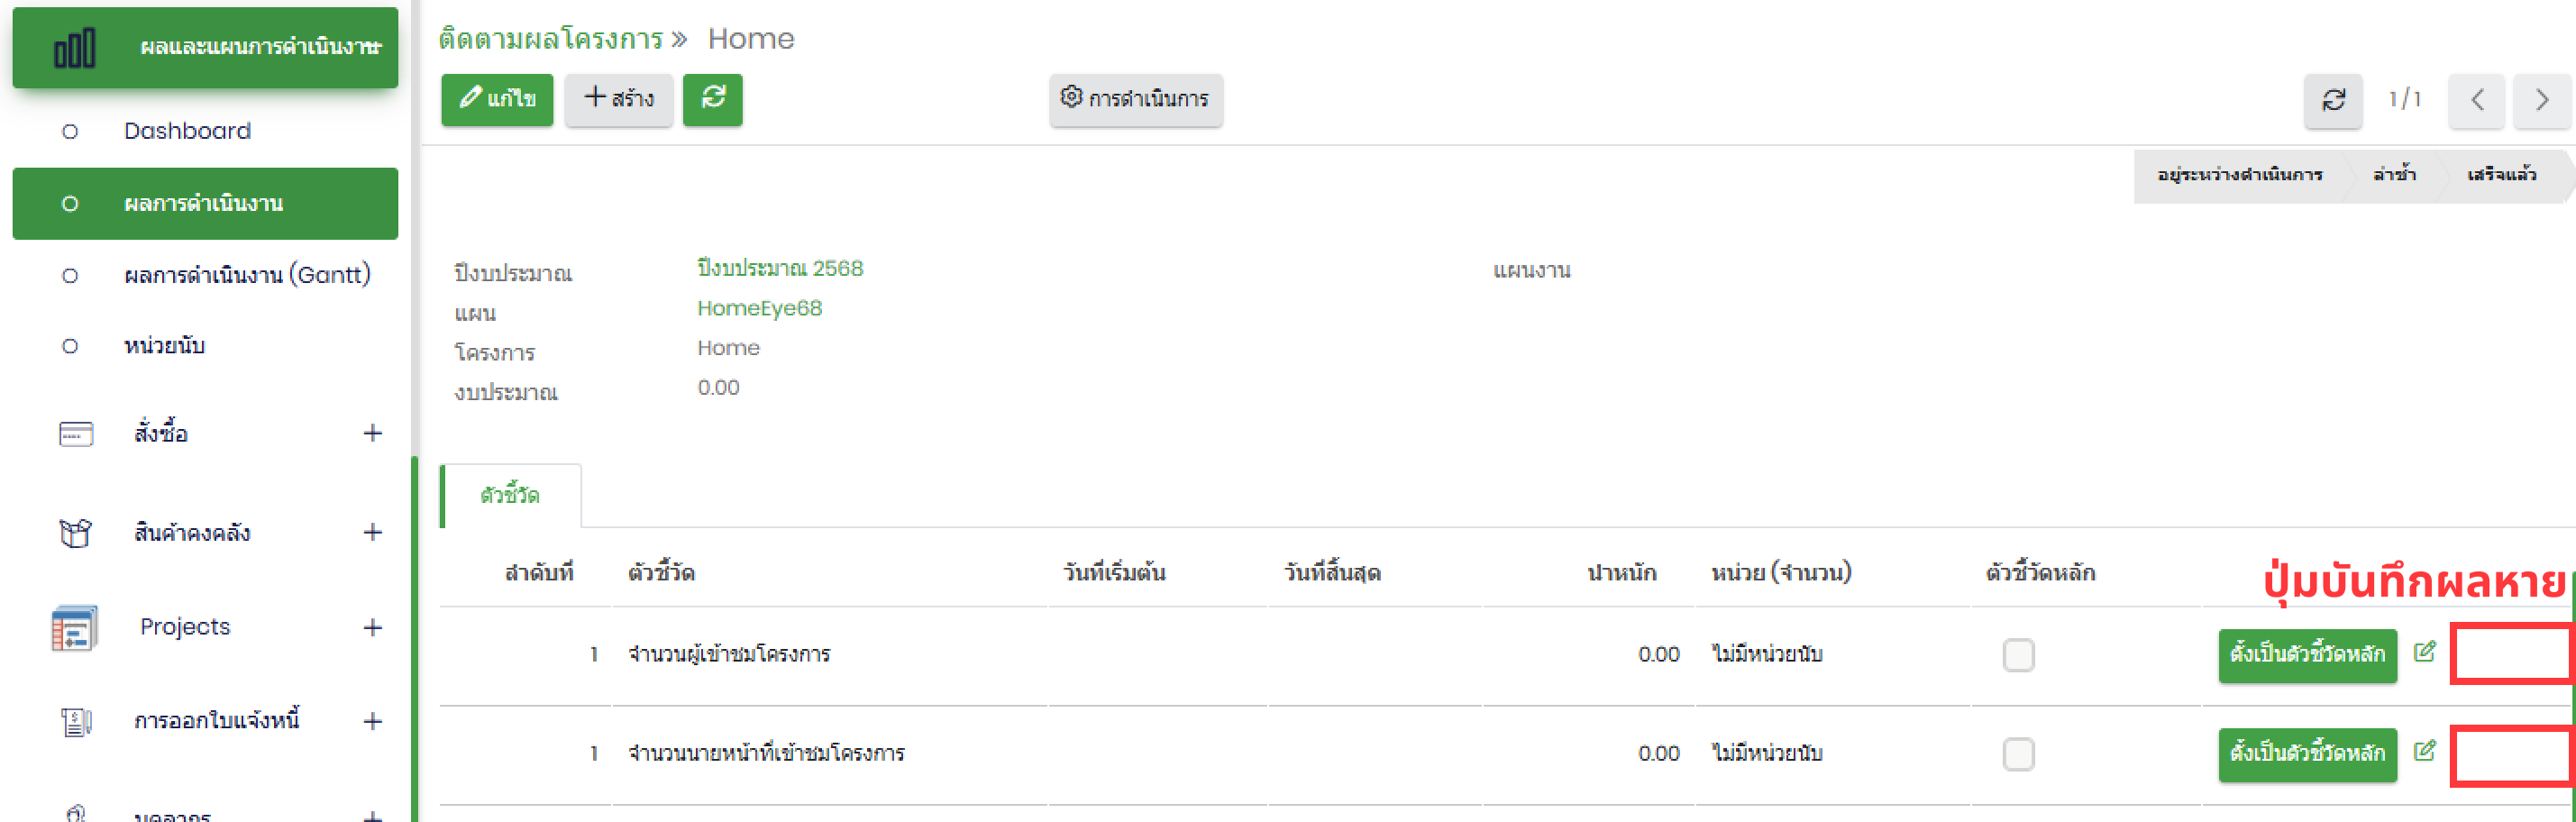This screenshot has height=822, width=2576.
Task: Expand the Projects menu plus sign
Action: coord(372,627)
